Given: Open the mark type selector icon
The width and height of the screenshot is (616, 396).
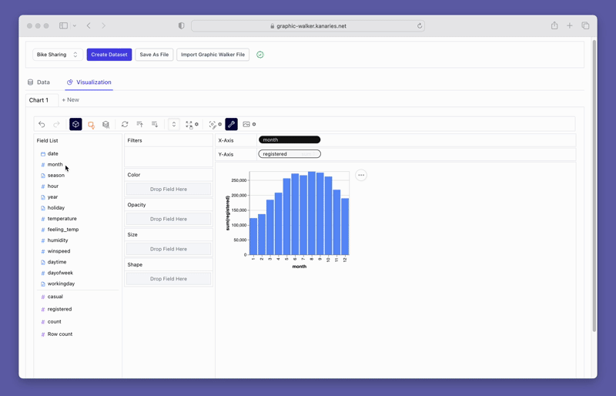Looking at the screenshot, I should point(91,124).
